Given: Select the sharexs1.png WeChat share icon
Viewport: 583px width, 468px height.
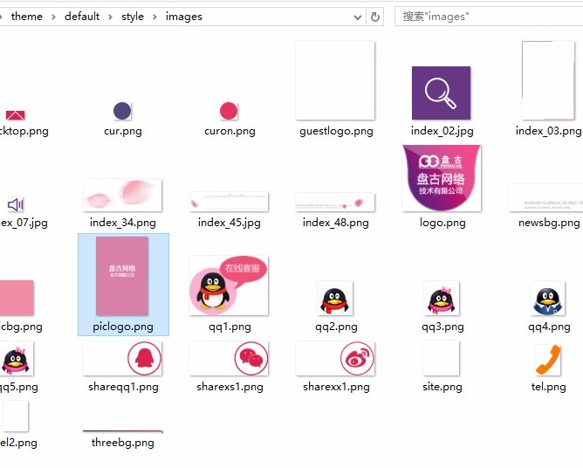Looking at the screenshot, I should point(229,359).
